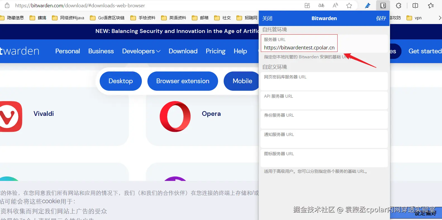
Task: Click the 图标服务器 URL field
Action: 324,158
